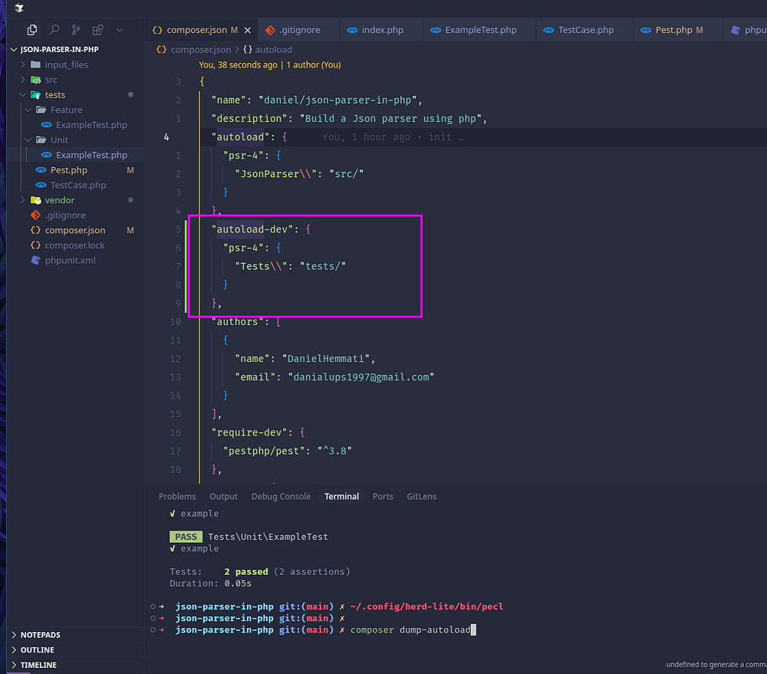Expand the NOTEPADS section
This screenshot has height=674, width=767.
pyautogui.click(x=40, y=635)
